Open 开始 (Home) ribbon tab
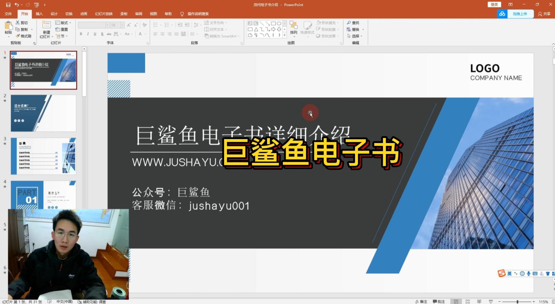The width and height of the screenshot is (555, 304). [x=24, y=14]
